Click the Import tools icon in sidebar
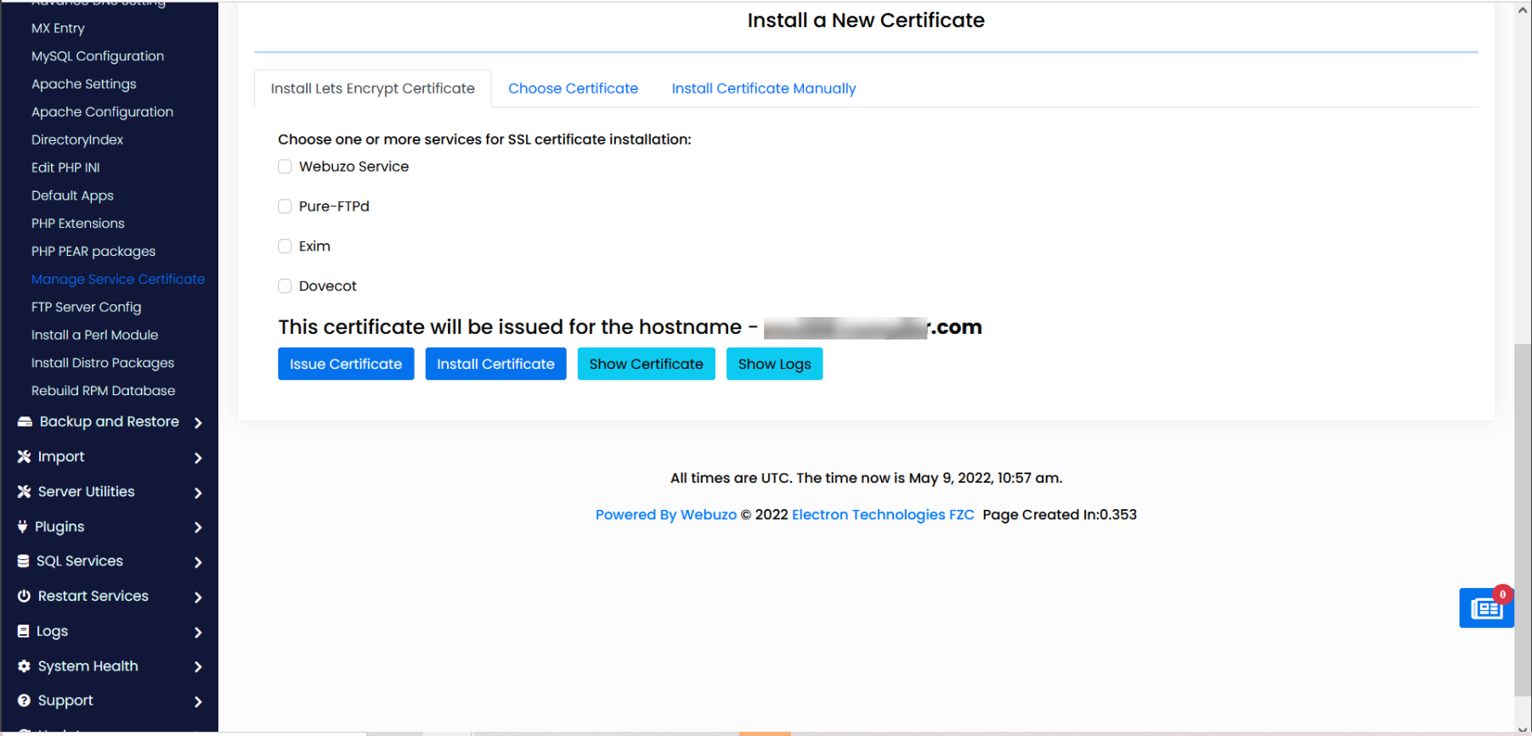The width and height of the screenshot is (1532, 736). pyautogui.click(x=24, y=456)
